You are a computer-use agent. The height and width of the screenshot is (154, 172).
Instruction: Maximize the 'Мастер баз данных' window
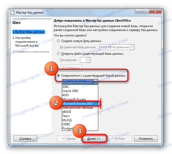[146, 11]
